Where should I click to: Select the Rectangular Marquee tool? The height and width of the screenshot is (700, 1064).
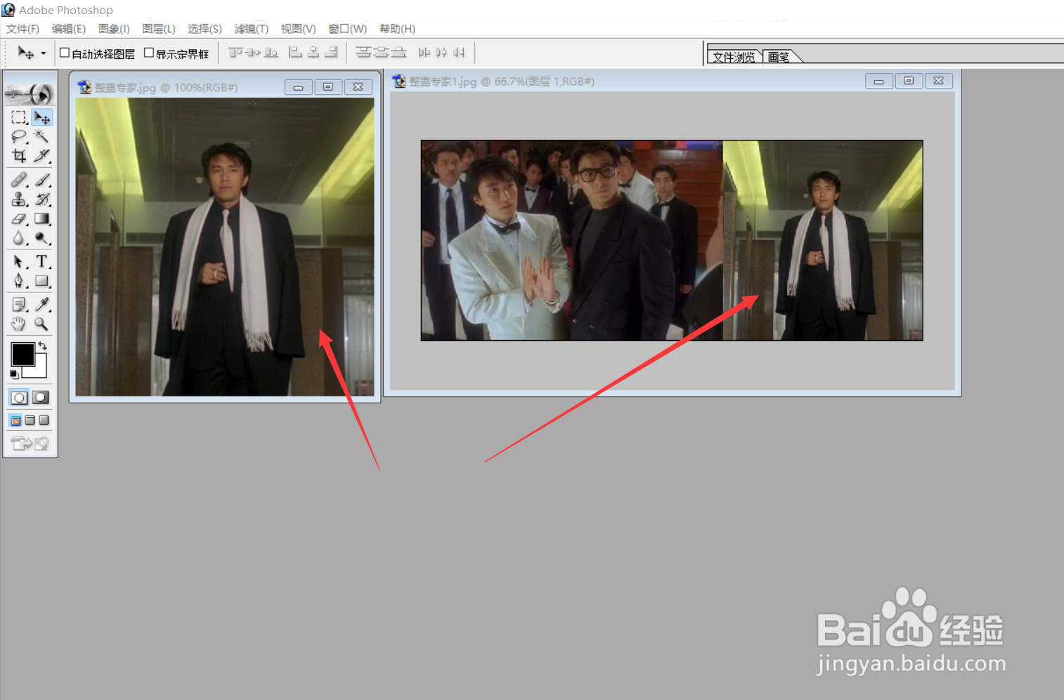point(19,117)
